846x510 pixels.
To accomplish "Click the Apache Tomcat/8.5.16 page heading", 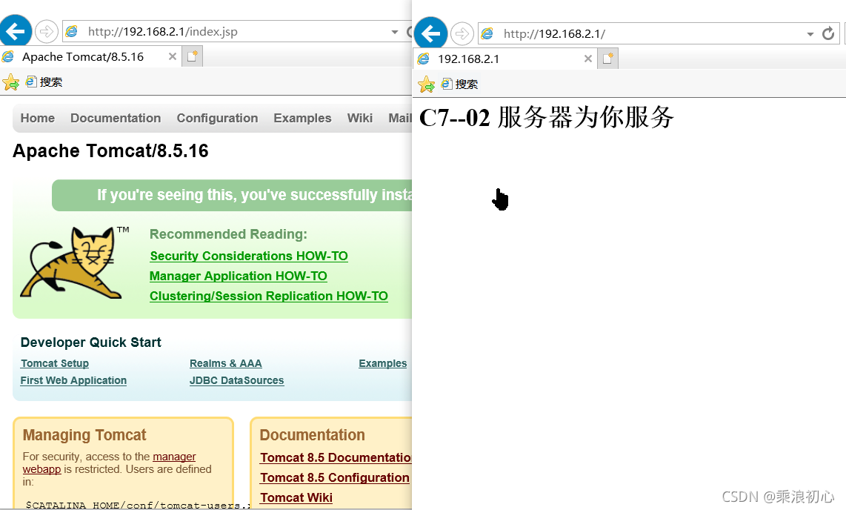I will point(110,150).
